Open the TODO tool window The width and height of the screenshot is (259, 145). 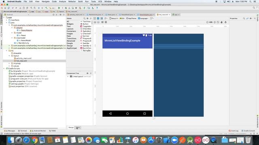[x=52, y=130]
